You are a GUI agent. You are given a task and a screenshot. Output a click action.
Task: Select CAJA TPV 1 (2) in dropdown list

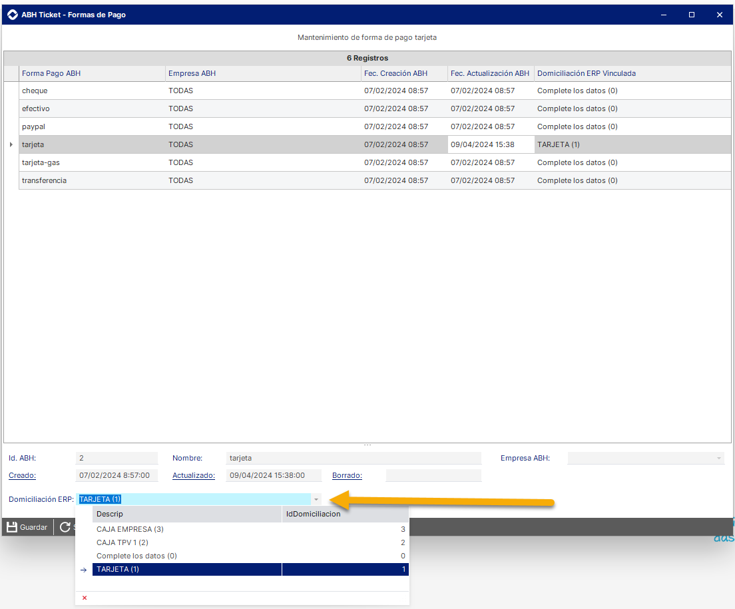(251, 542)
